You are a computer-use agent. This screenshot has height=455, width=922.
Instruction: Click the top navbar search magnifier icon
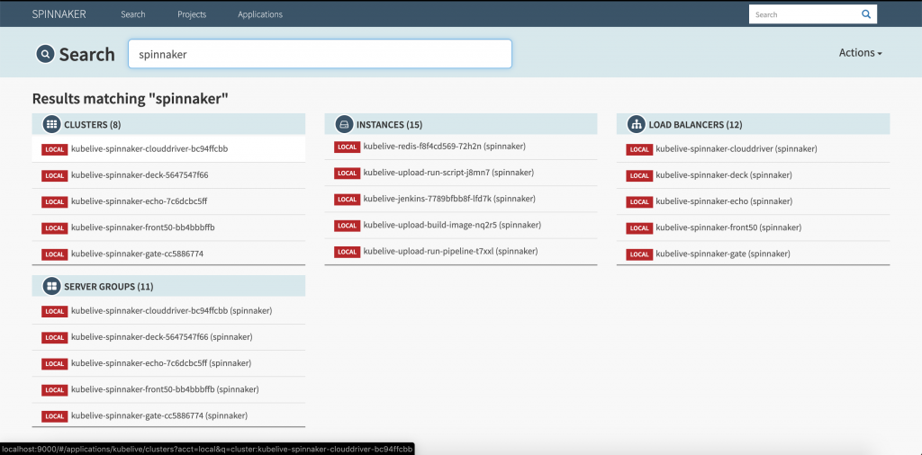pos(865,14)
